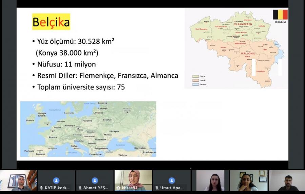Select the blue avatar icon on Ahmet's tile
Viewport: 305px width, 194px height.
pos(95,180)
